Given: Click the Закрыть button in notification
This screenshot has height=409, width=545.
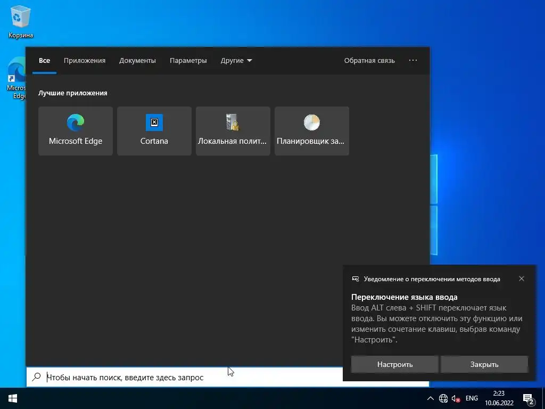Looking at the screenshot, I should pos(484,364).
